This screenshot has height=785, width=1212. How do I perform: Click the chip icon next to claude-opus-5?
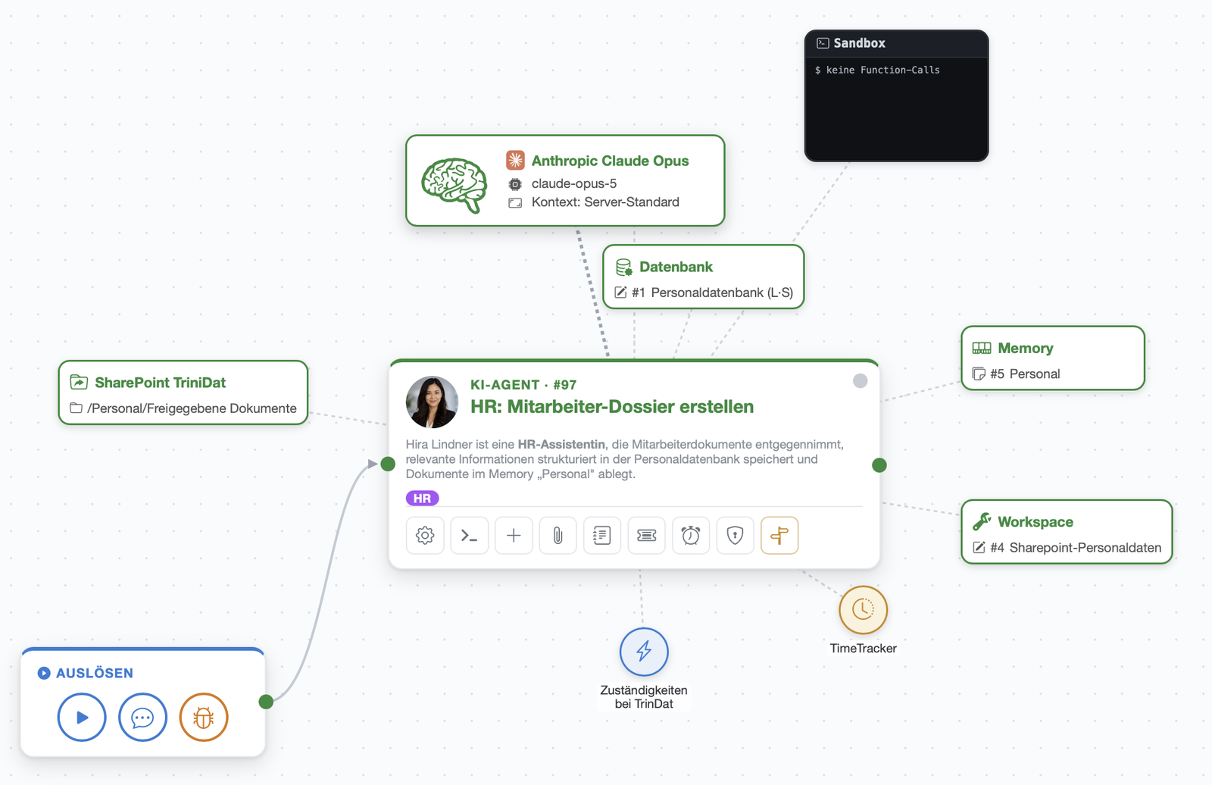[515, 184]
